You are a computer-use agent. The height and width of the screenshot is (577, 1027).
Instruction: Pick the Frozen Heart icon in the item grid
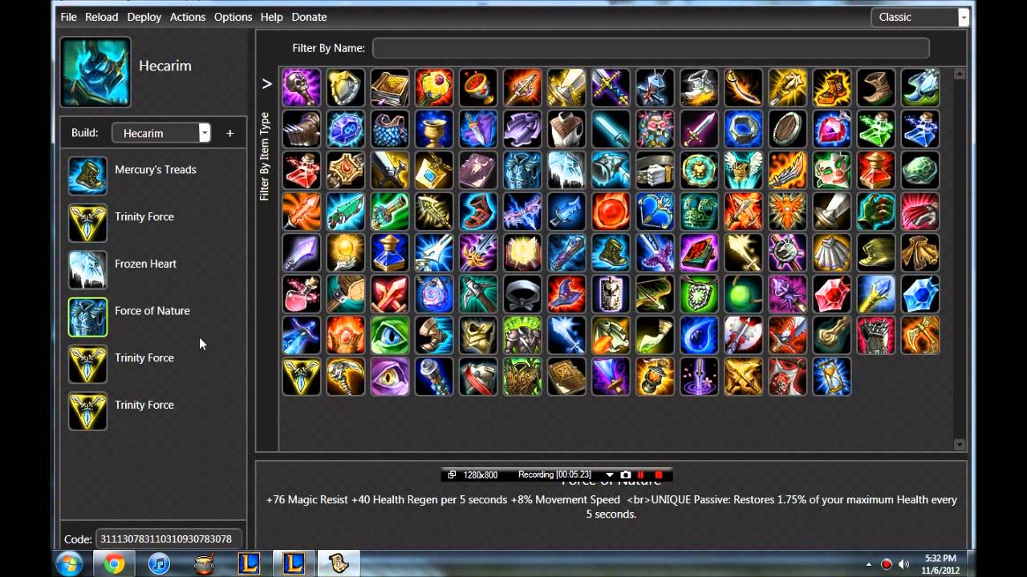pos(566,170)
